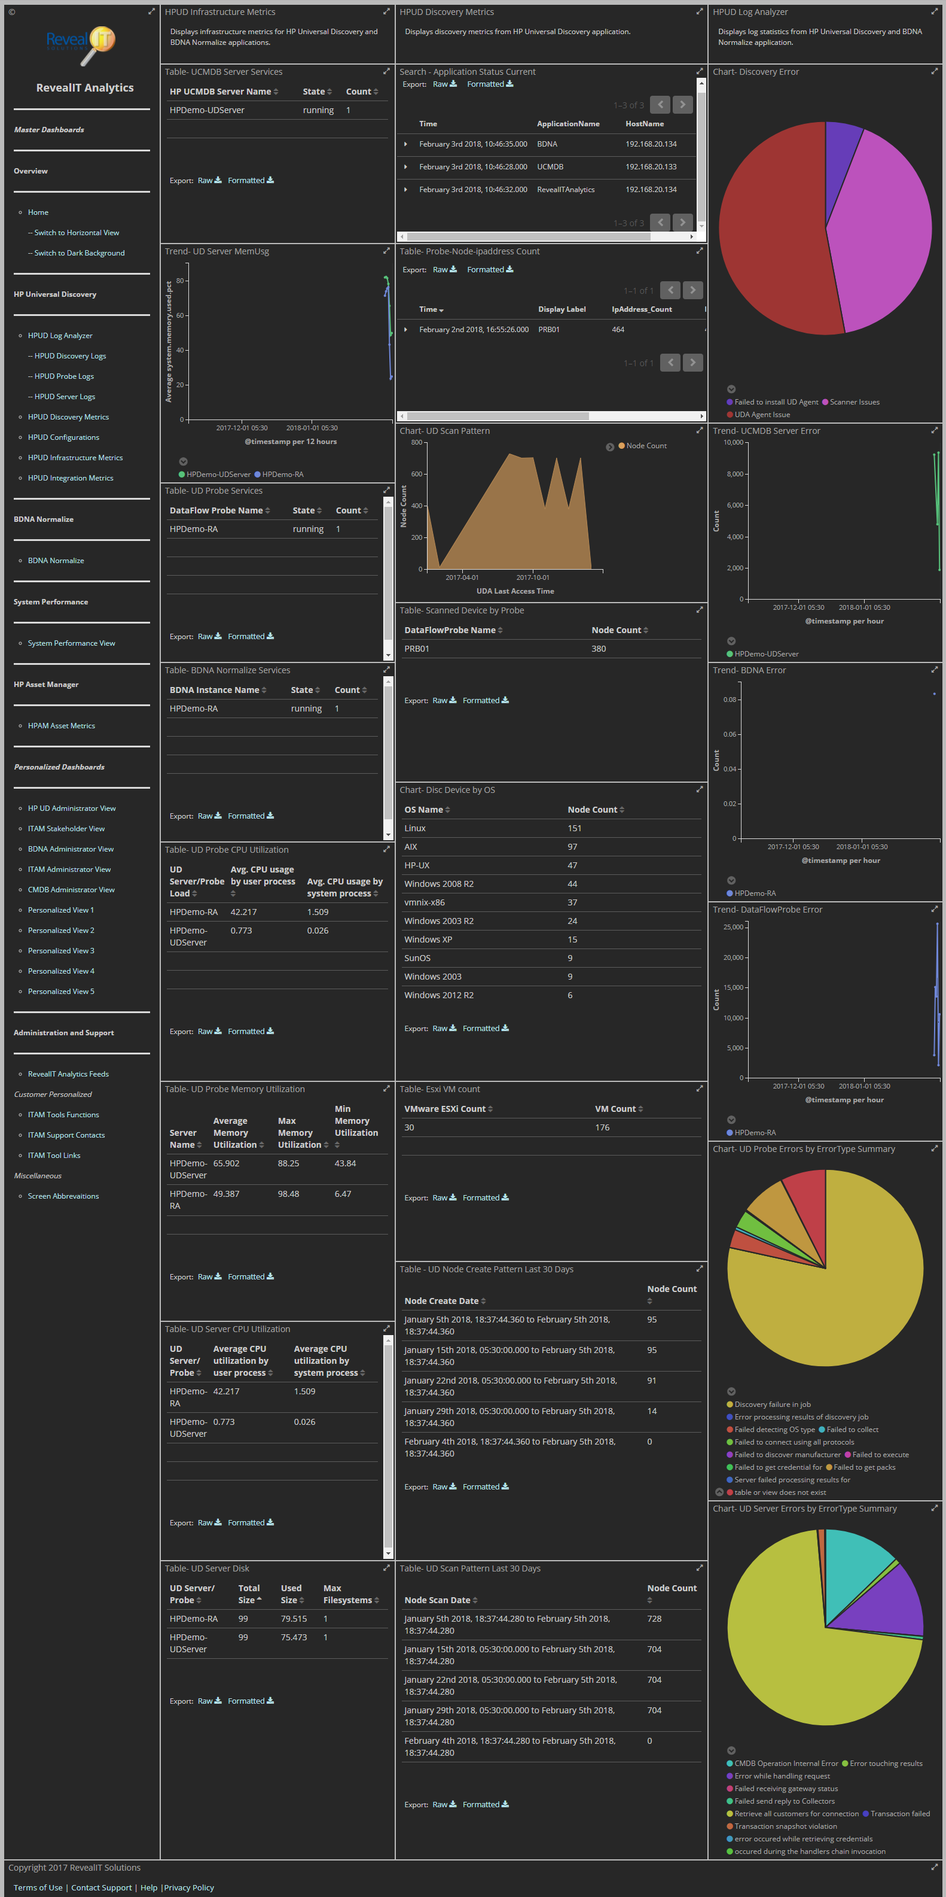Toggle Scanner Issues legend entry
The height and width of the screenshot is (1897, 946).
[x=850, y=402]
